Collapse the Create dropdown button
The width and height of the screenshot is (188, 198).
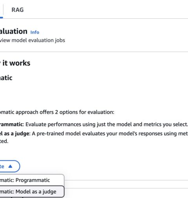coord(10,166)
